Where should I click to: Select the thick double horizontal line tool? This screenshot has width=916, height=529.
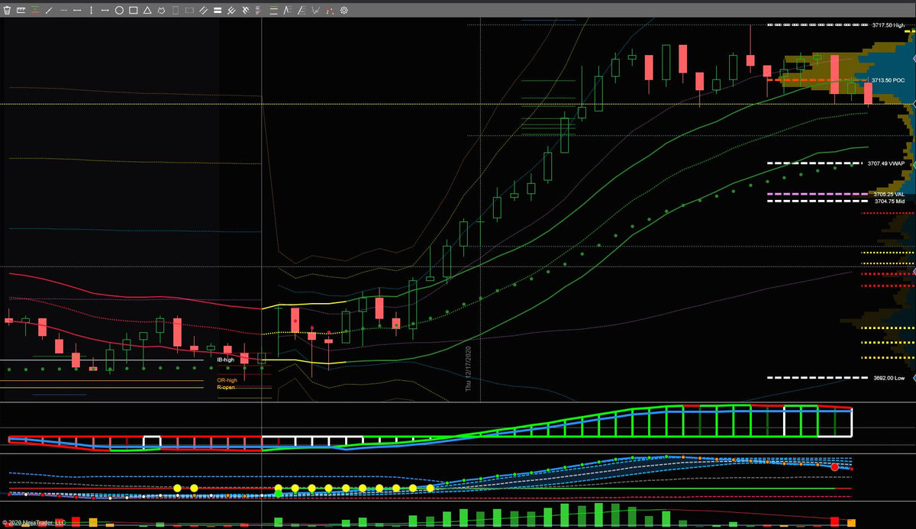[x=218, y=11]
